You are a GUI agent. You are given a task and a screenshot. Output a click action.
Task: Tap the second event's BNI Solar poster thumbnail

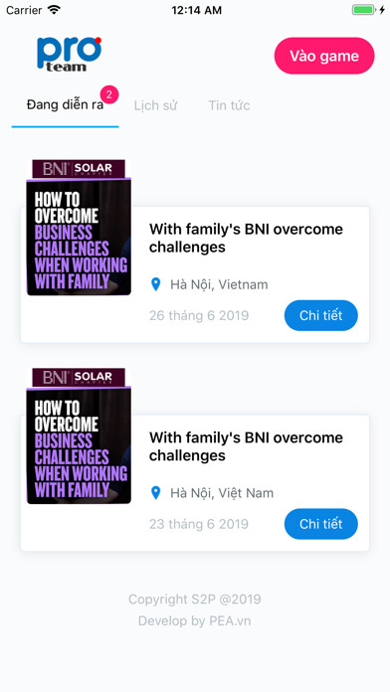tap(79, 435)
